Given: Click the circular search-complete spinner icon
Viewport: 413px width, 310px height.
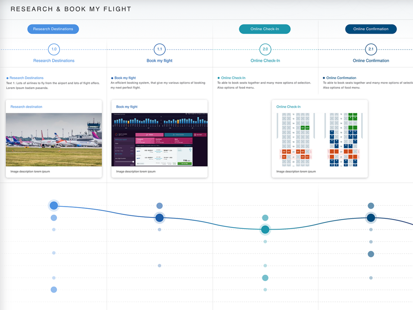Looking at the screenshot, I should tap(116, 134).
